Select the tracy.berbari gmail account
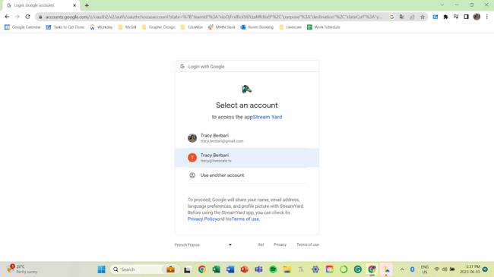The width and height of the screenshot is (494, 277). [247, 138]
